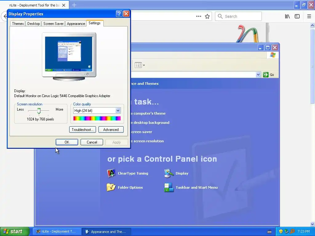Open Taskbar and Start Menu icon
The width and height of the screenshot is (315, 236).
tap(191, 187)
